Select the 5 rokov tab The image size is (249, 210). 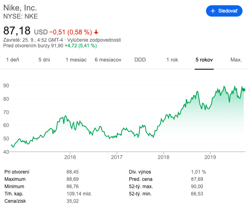tap(204, 60)
